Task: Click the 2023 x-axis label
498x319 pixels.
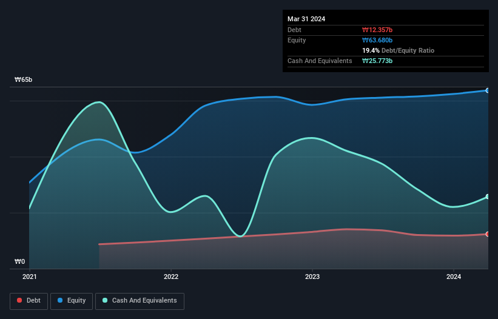Action: [312, 277]
